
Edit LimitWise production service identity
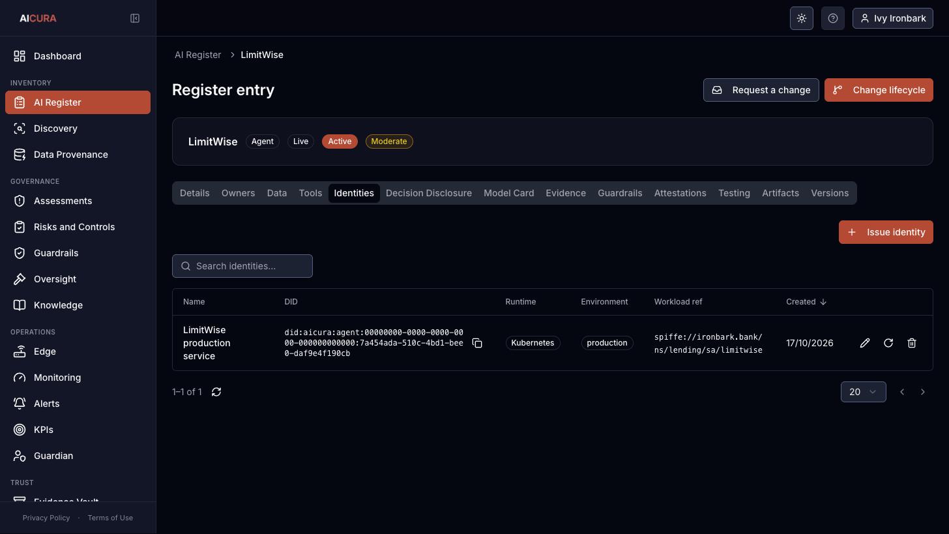tap(865, 343)
